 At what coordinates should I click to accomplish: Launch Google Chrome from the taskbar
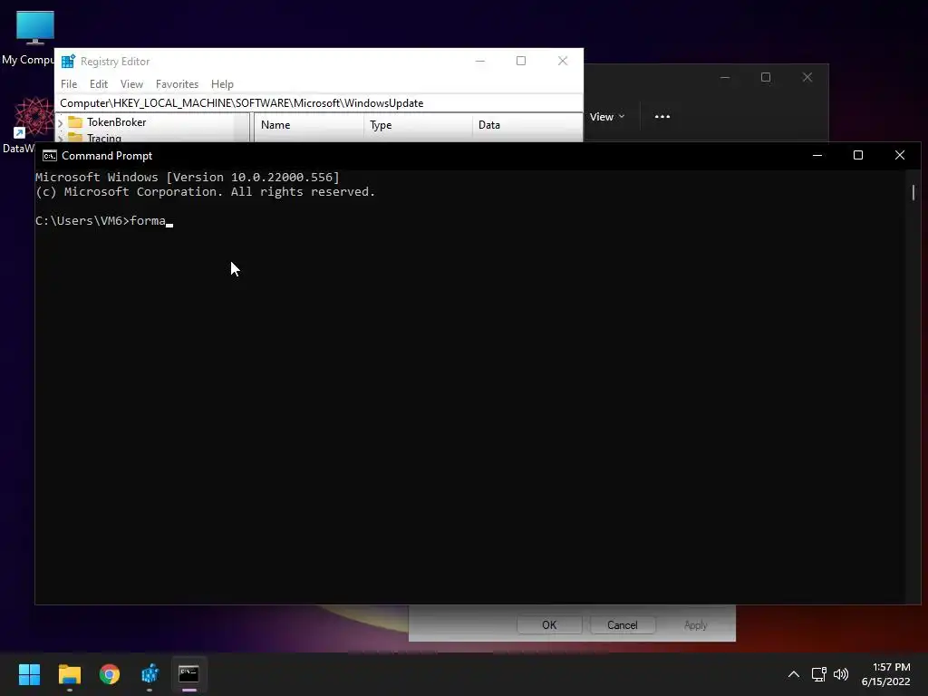110,674
